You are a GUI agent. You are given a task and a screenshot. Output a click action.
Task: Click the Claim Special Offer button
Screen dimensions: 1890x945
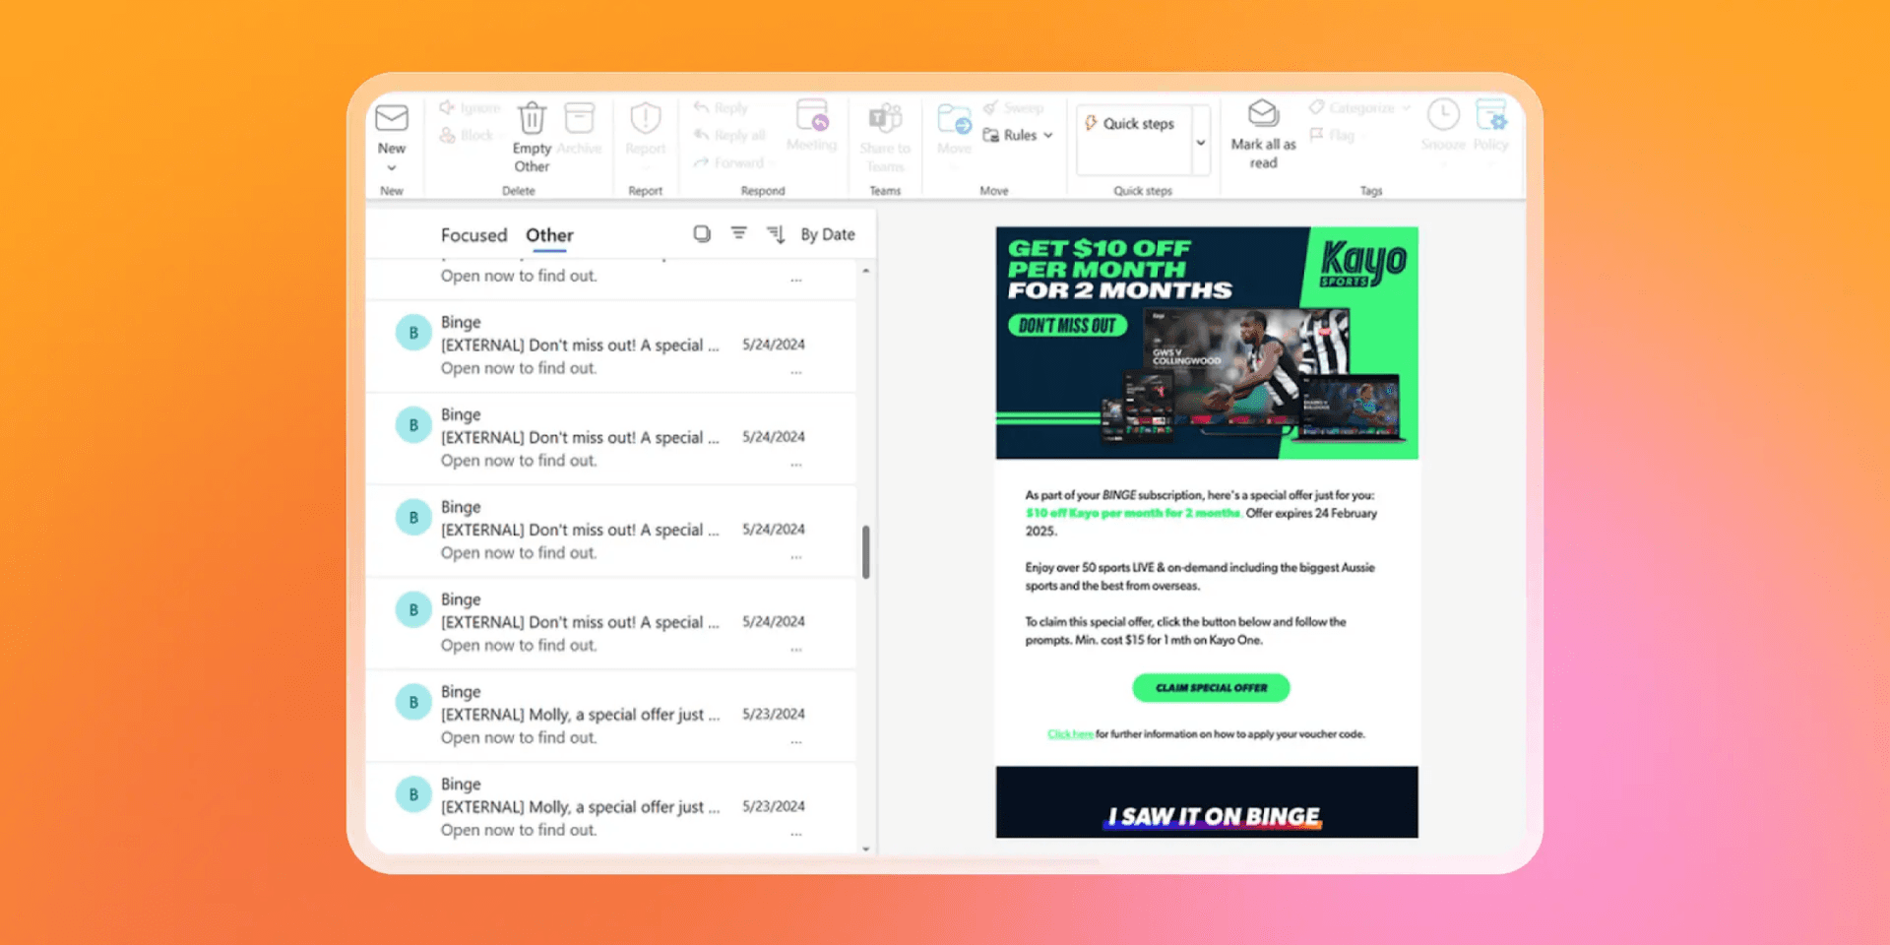pos(1210,687)
